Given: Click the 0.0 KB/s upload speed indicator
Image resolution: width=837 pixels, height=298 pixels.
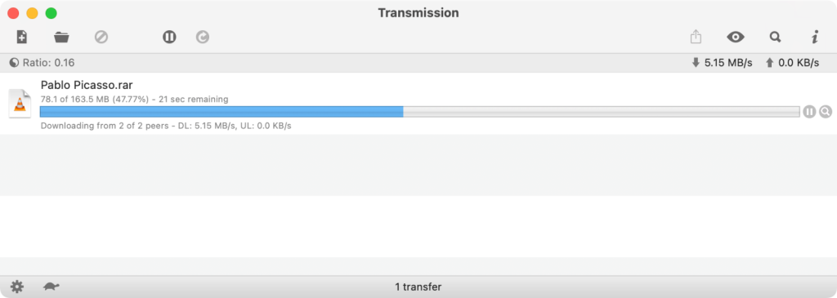Looking at the screenshot, I should coord(792,63).
